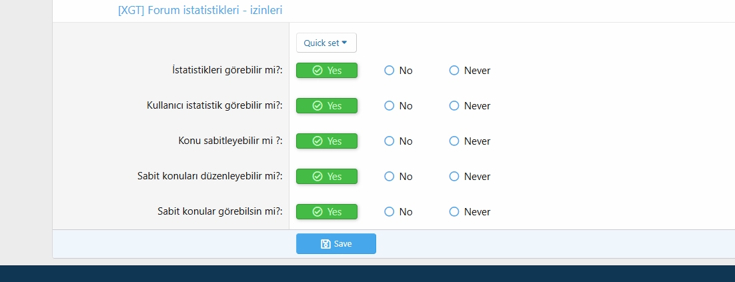Select Yes for Sabit konuları düzenleyebilir mi
This screenshot has width=735, height=282.
(327, 177)
